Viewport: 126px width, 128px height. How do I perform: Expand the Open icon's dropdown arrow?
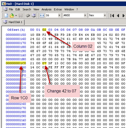coord(16,16)
